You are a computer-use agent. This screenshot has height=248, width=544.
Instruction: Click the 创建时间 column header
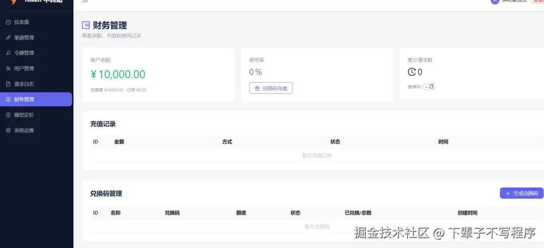[x=467, y=213]
